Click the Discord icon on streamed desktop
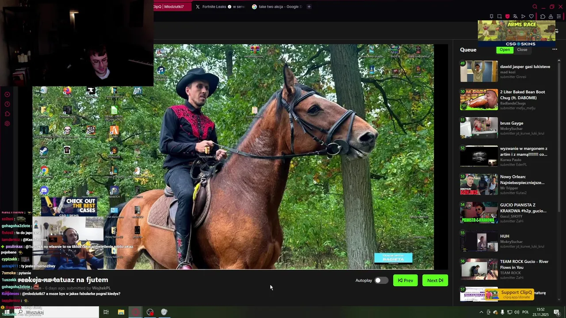Viewport: 566px width, 318px height. [x=44, y=190]
